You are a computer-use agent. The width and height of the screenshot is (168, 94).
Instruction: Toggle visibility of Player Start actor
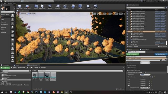[127, 41]
